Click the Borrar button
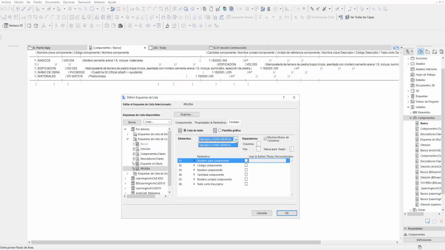This screenshot has width=445, height=250. [132, 122]
